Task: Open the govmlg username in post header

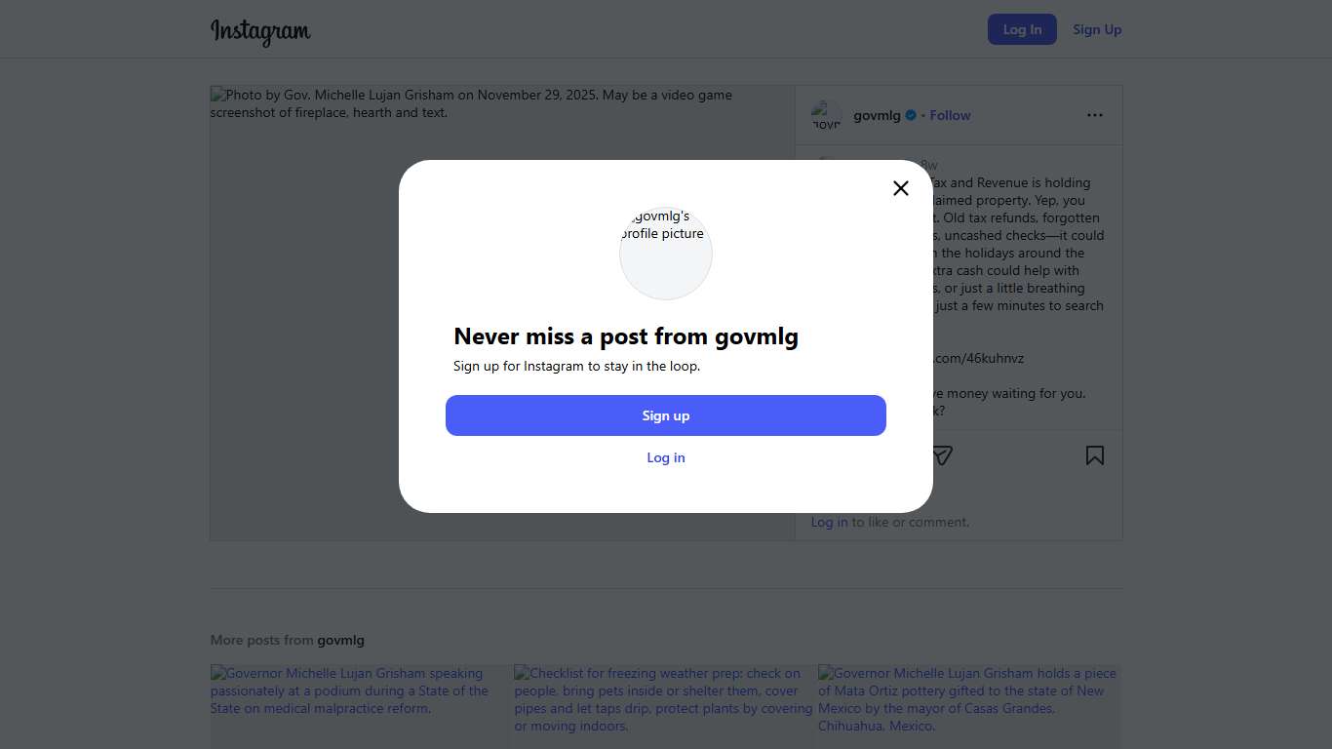Action: click(877, 115)
